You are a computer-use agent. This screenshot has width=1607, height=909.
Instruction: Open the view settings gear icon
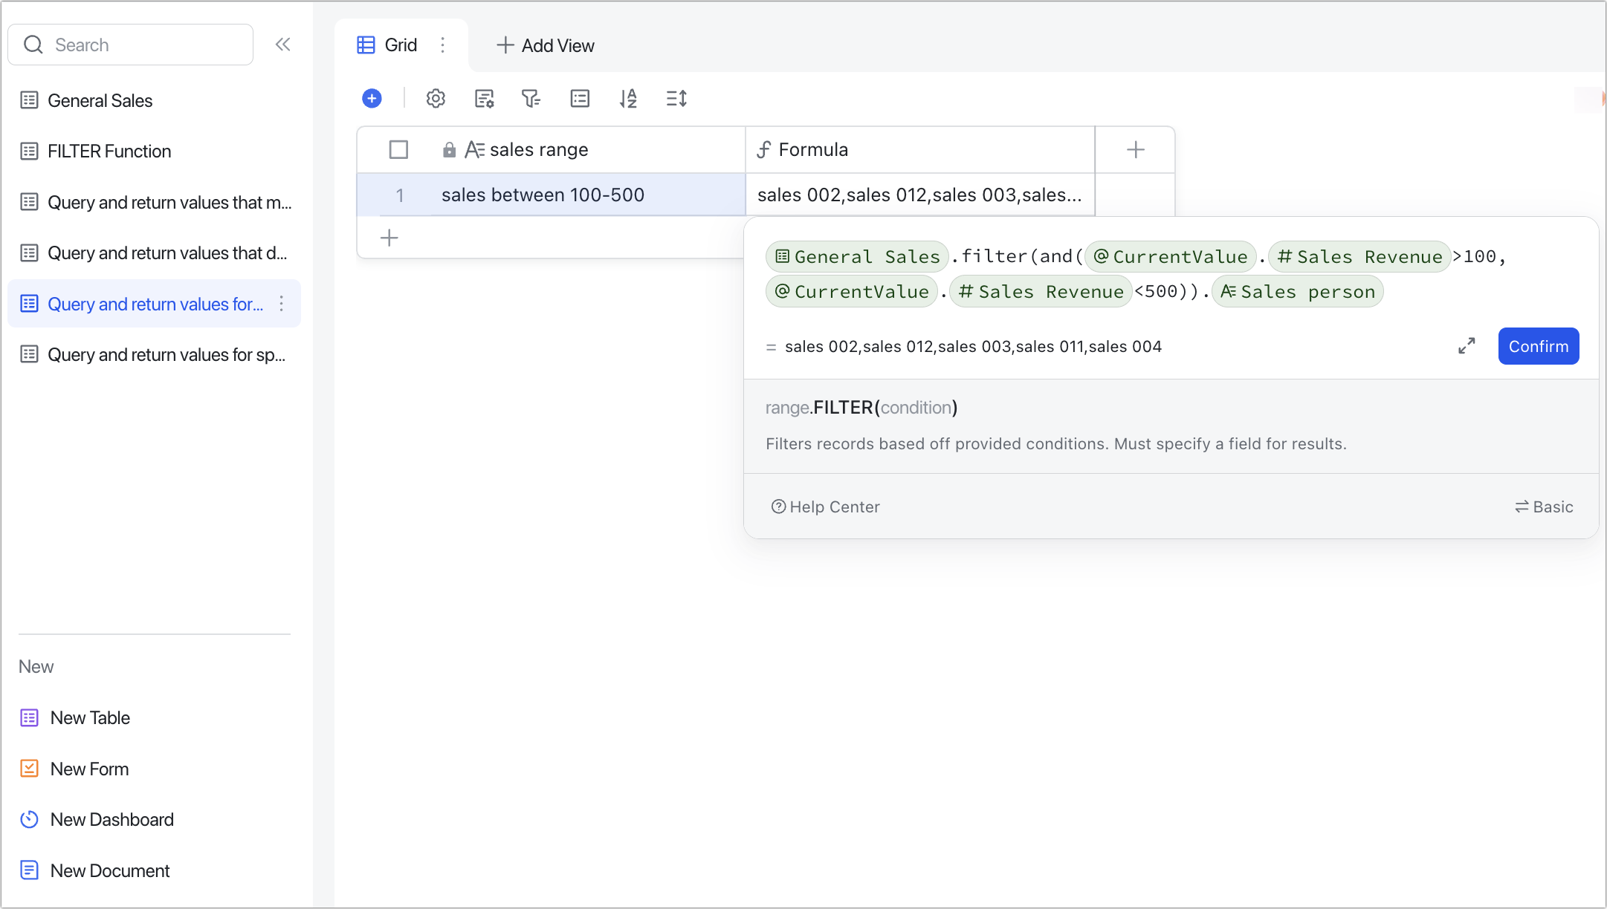point(436,98)
